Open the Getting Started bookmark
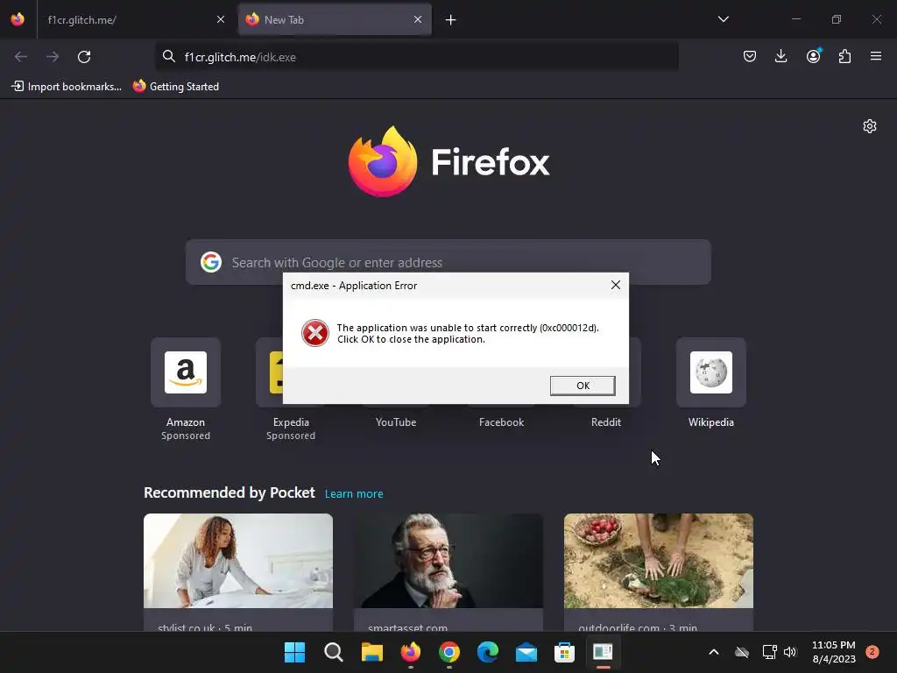Image resolution: width=897 pixels, height=673 pixels. pyautogui.click(x=176, y=87)
